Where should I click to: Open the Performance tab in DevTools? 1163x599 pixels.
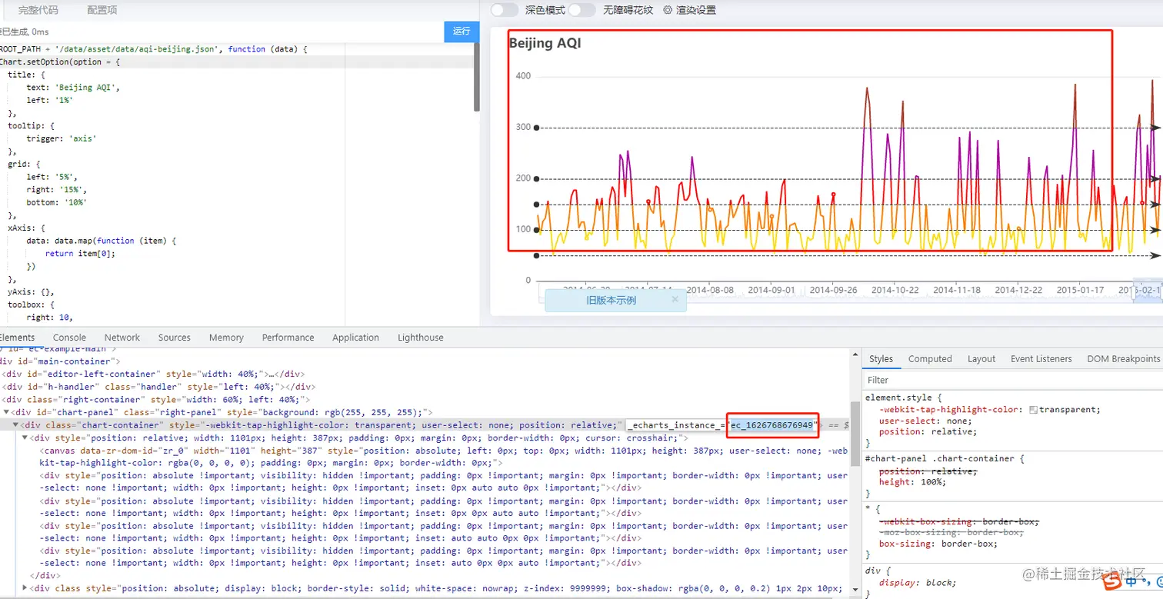point(288,338)
